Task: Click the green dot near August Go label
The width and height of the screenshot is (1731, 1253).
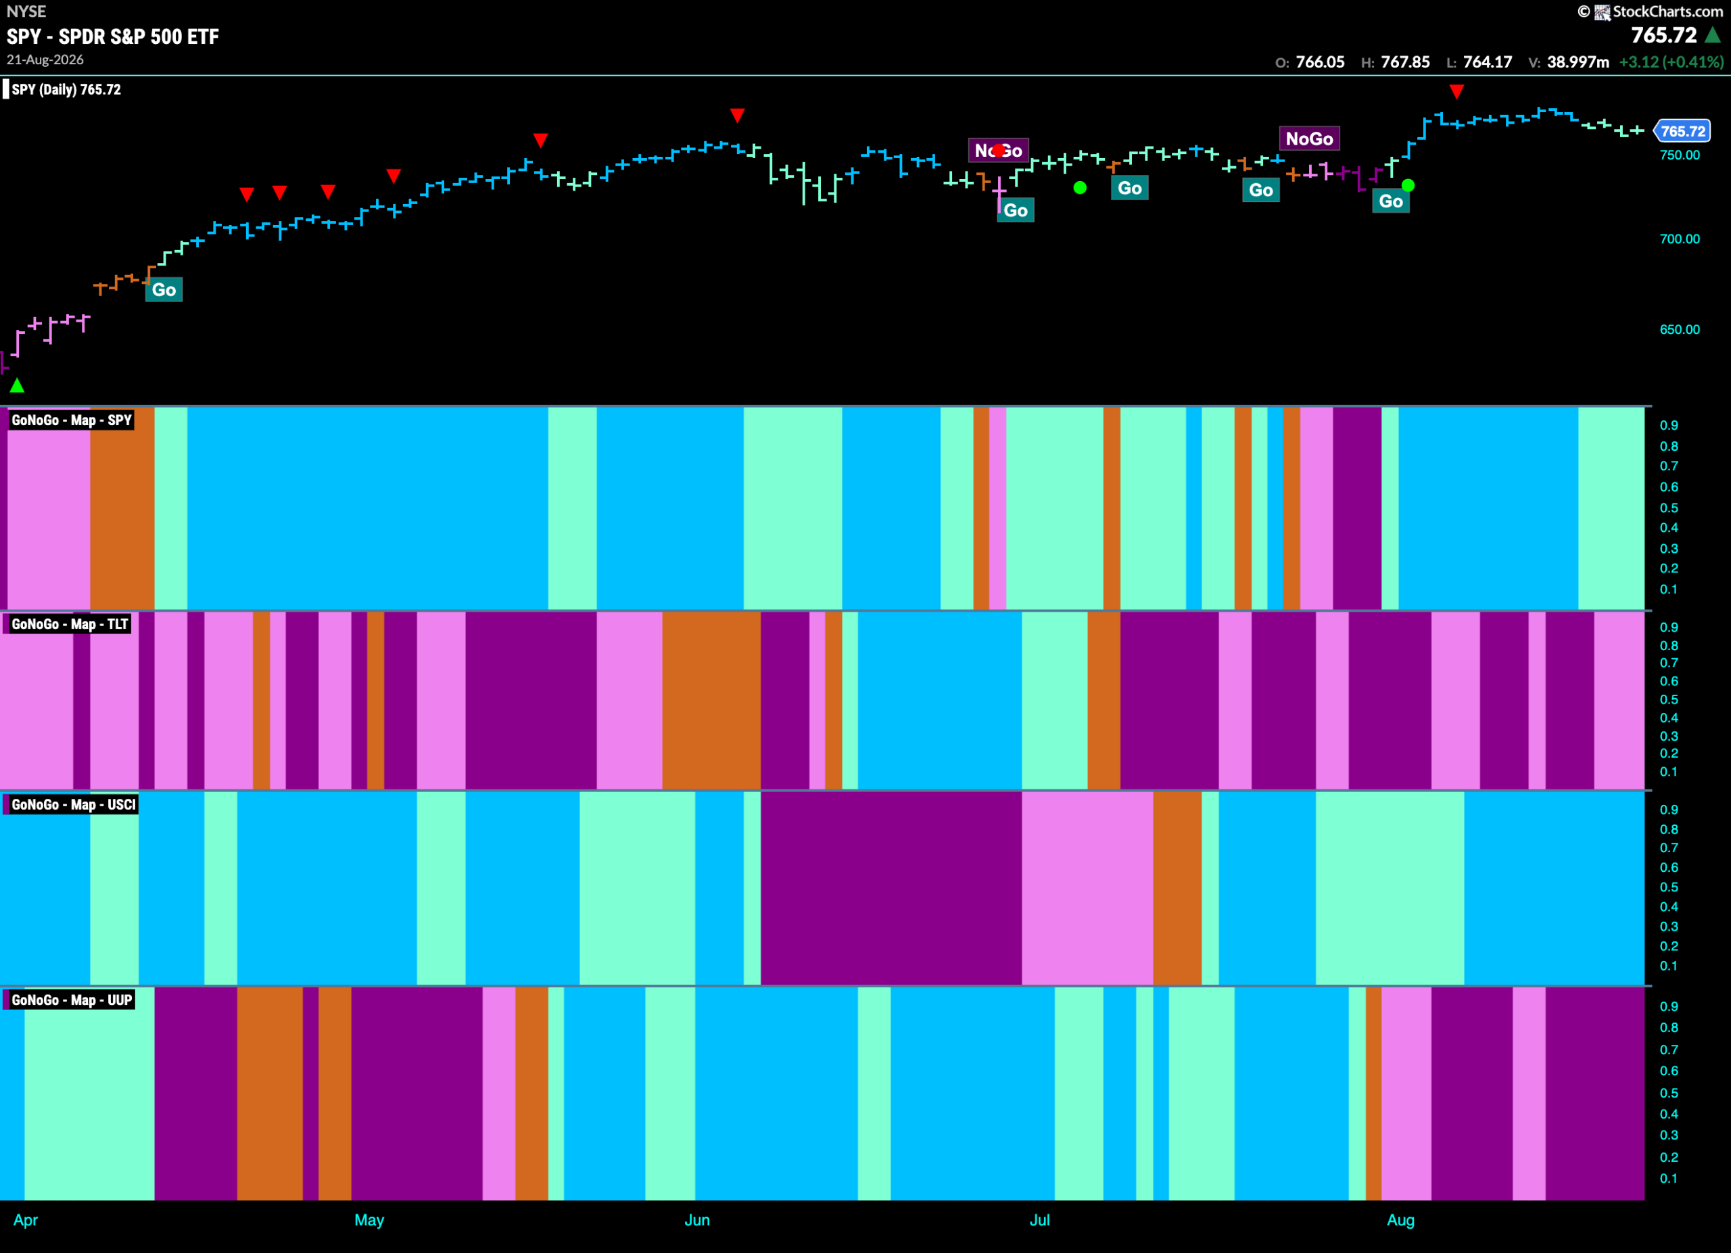Action: click(1408, 185)
